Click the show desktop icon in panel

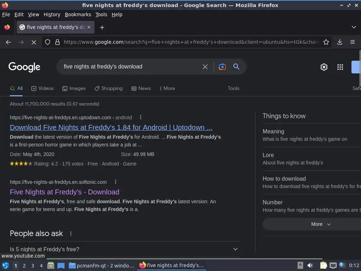coord(61,265)
